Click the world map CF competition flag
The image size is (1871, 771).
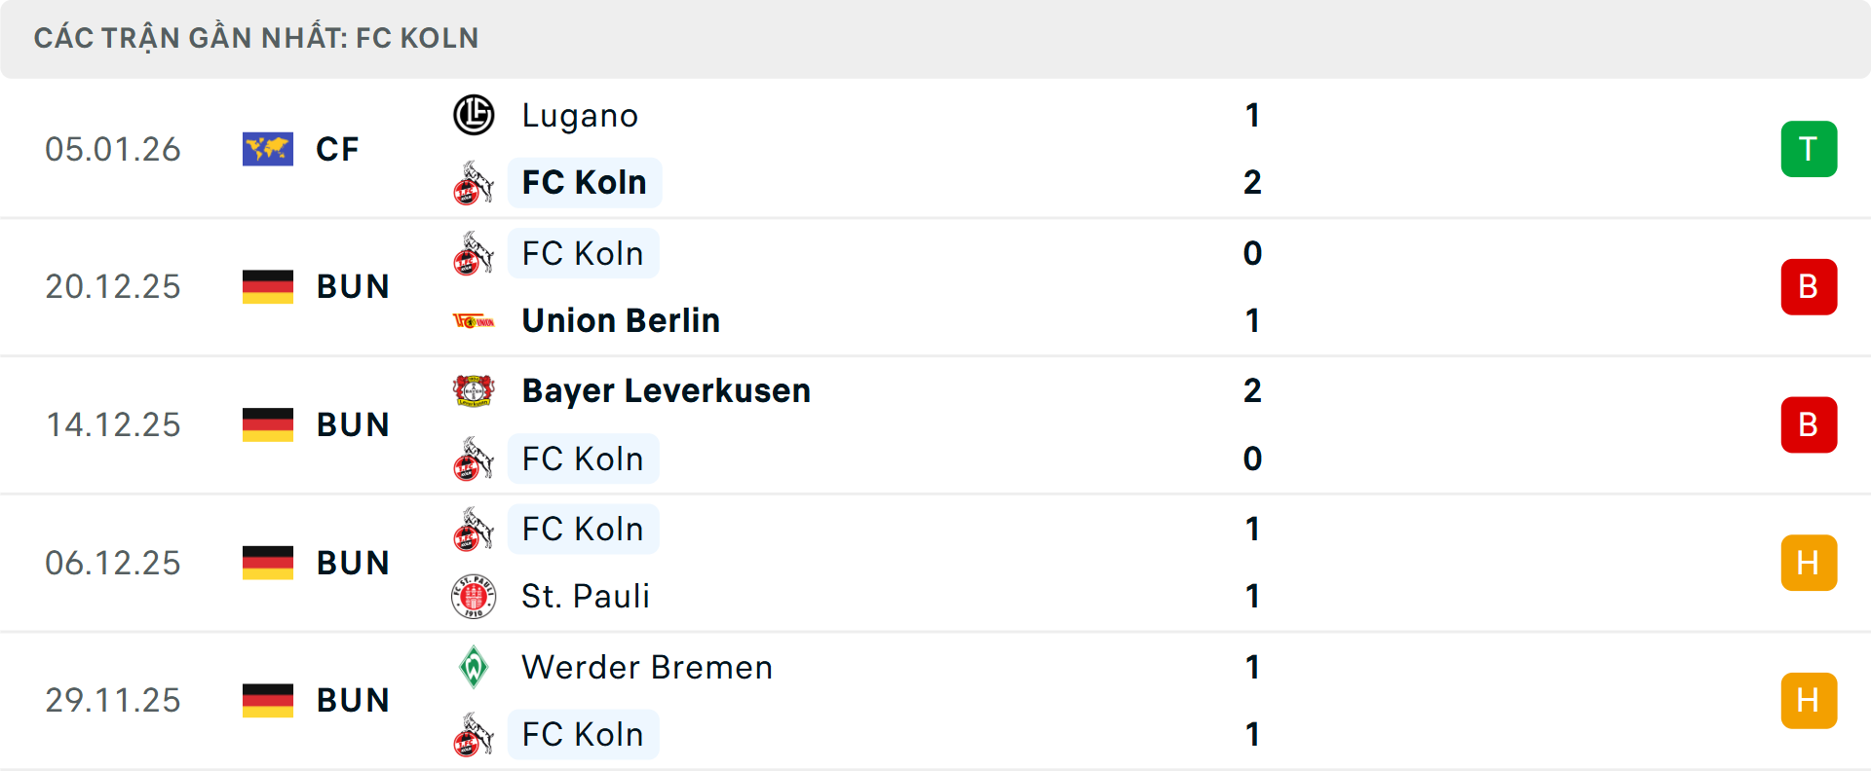268,149
